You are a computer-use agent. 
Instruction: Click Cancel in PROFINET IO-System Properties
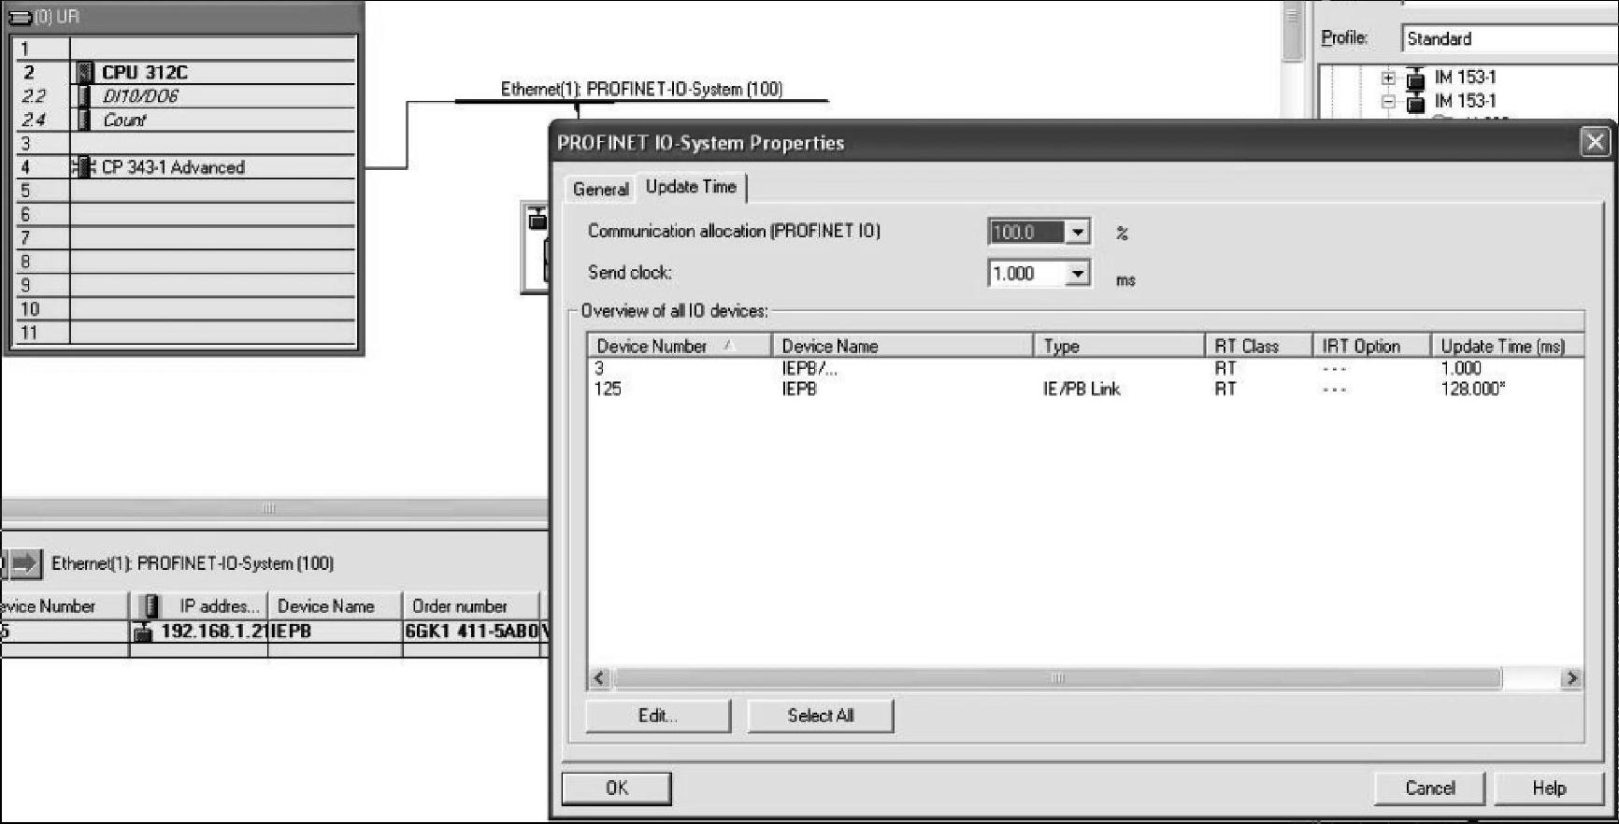tap(1430, 788)
